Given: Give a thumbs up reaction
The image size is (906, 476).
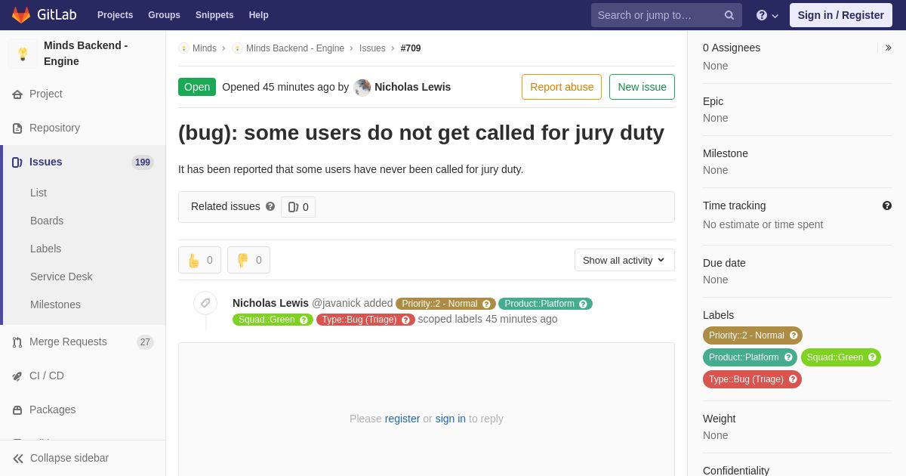Looking at the screenshot, I should [199, 260].
